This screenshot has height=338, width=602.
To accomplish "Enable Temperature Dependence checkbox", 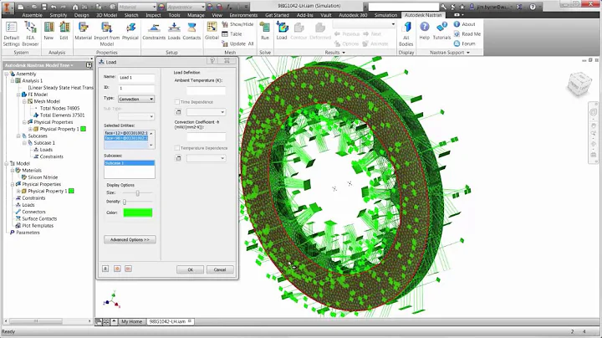I will pyautogui.click(x=177, y=148).
